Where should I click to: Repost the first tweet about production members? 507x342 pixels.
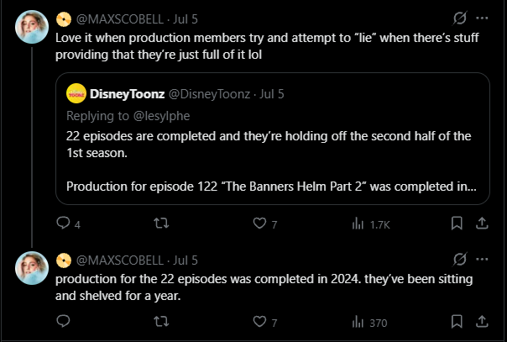[x=161, y=224]
